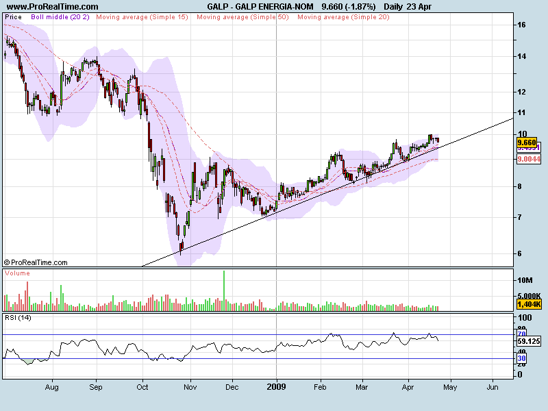Click the 11 price axis label

pyautogui.click(x=521, y=112)
